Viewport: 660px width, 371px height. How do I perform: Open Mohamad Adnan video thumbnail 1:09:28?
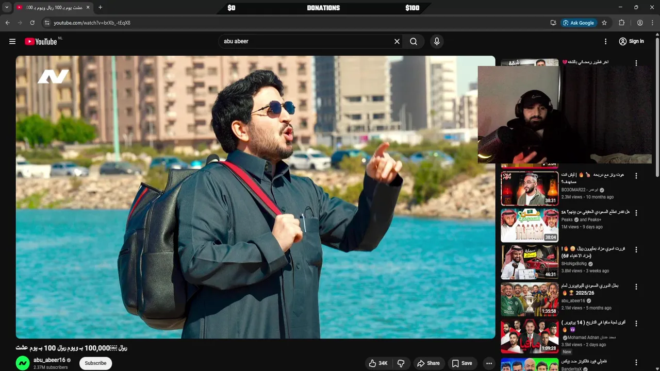point(530,336)
